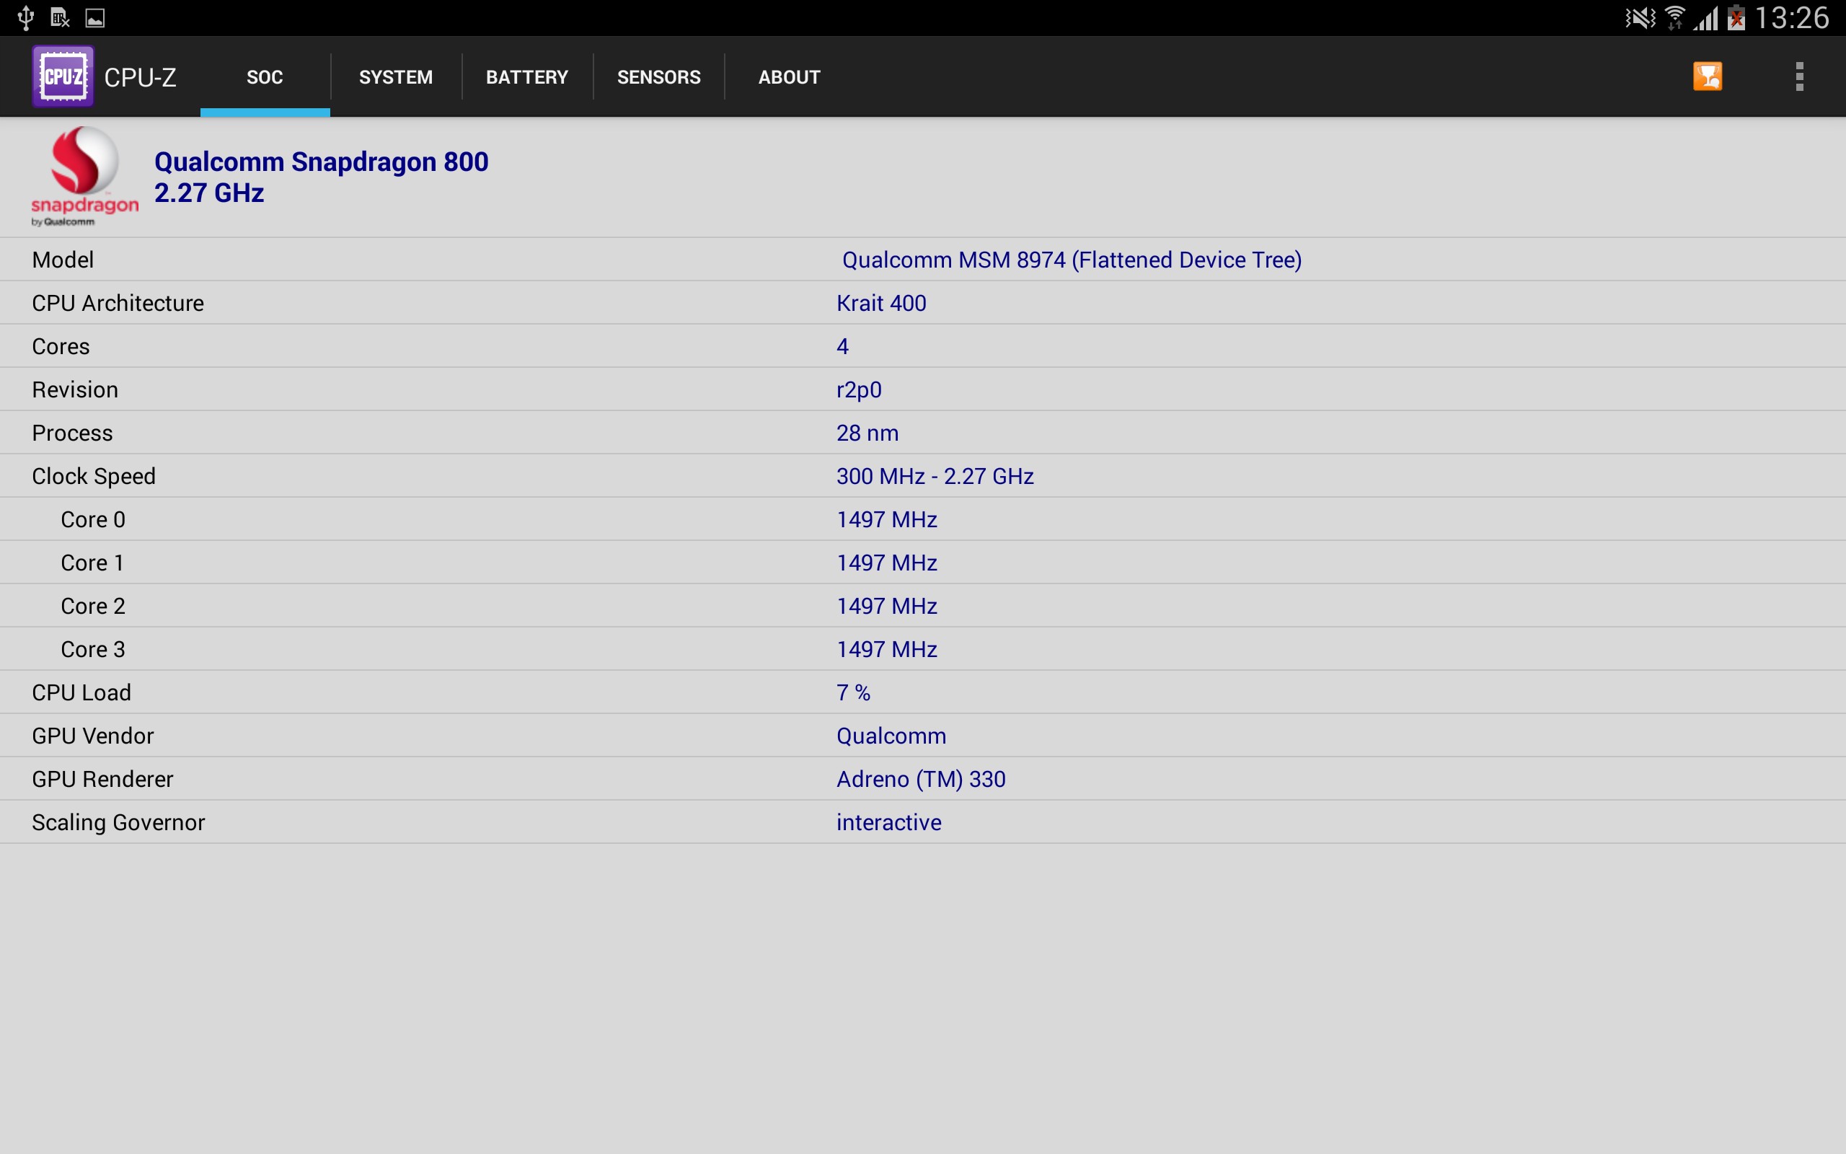Tap the Scaling Governor label
The image size is (1846, 1154).
pyautogui.click(x=118, y=823)
